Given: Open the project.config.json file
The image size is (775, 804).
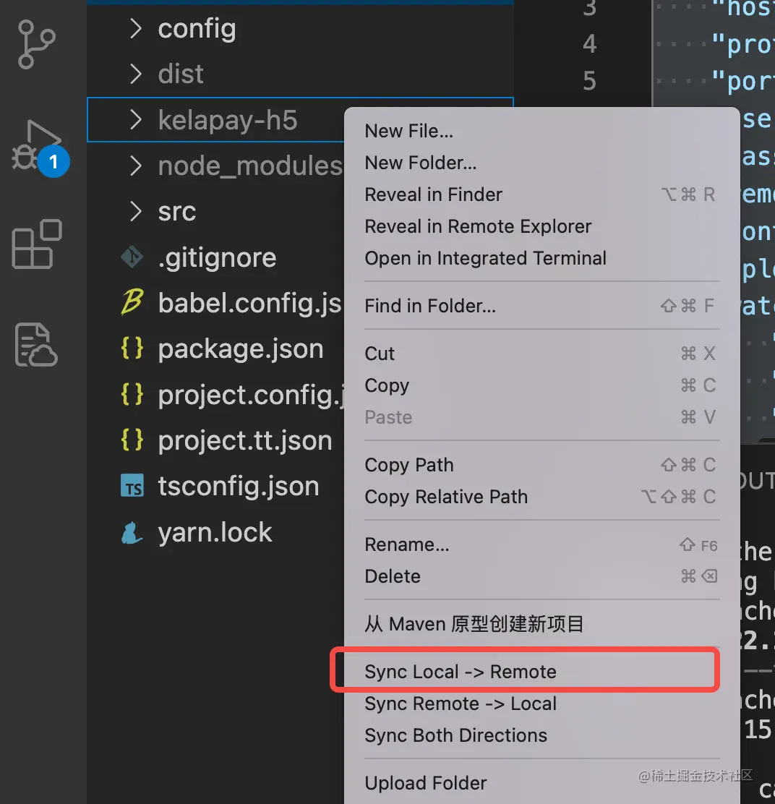Looking at the screenshot, I should click(x=251, y=395).
